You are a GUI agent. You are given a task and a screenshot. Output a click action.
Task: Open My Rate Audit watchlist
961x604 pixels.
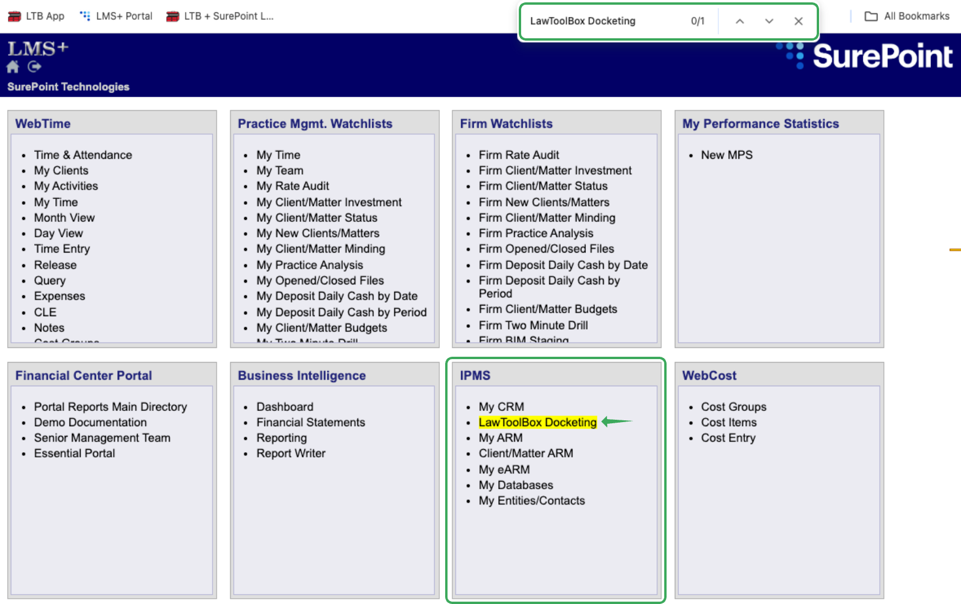[x=293, y=186]
